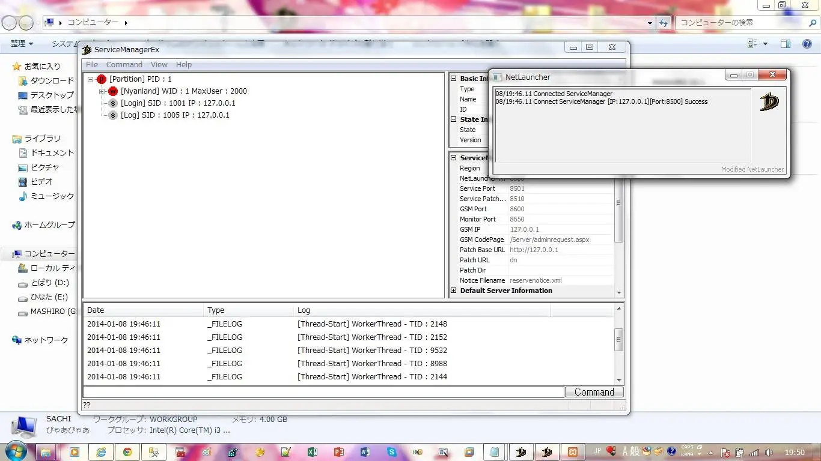Select ホームグループ in Explorer sidebar

(43, 225)
